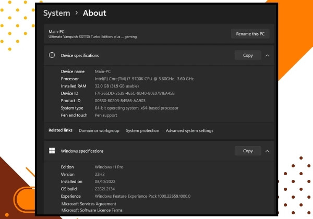The image size is (313, 219).
Task: Click Rename this PC button
Action: pyautogui.click(x=250, y=34)
